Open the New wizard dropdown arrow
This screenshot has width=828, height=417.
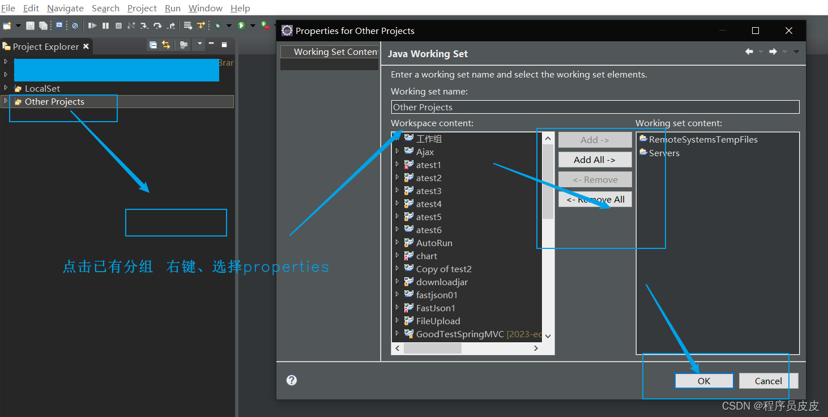coord(18,25)
